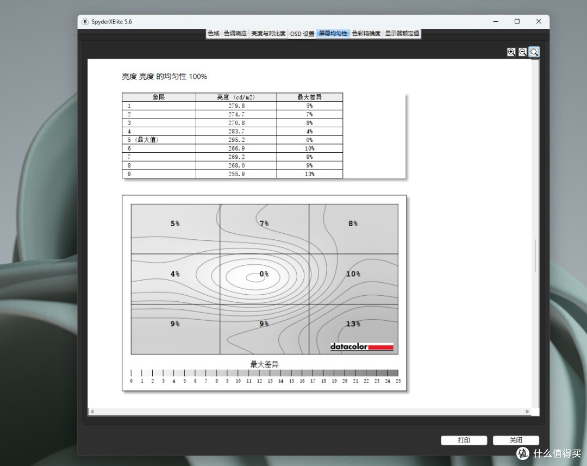Open the 显示器额定值 tab

point(402,33)
